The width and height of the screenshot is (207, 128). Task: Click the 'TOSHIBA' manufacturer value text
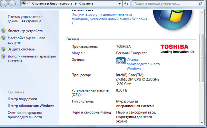click(124, 46)
